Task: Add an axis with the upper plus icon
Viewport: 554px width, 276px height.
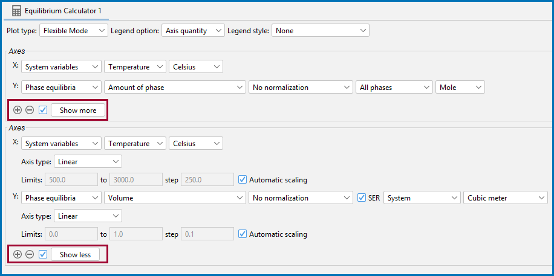Action: 18,110
